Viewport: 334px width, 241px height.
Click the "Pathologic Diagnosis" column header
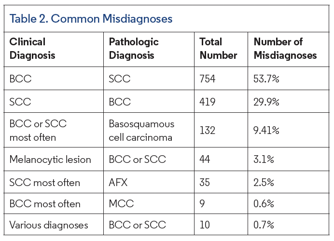(134, 48)
